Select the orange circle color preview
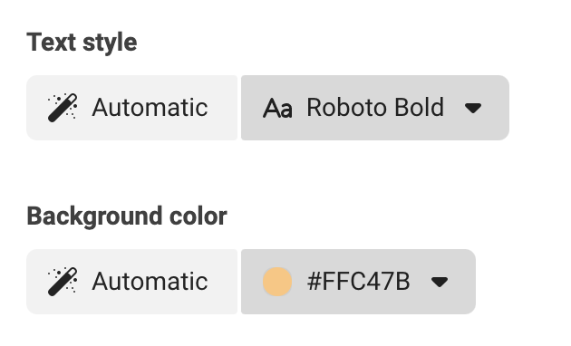571x346 pixels. (277, 282)
